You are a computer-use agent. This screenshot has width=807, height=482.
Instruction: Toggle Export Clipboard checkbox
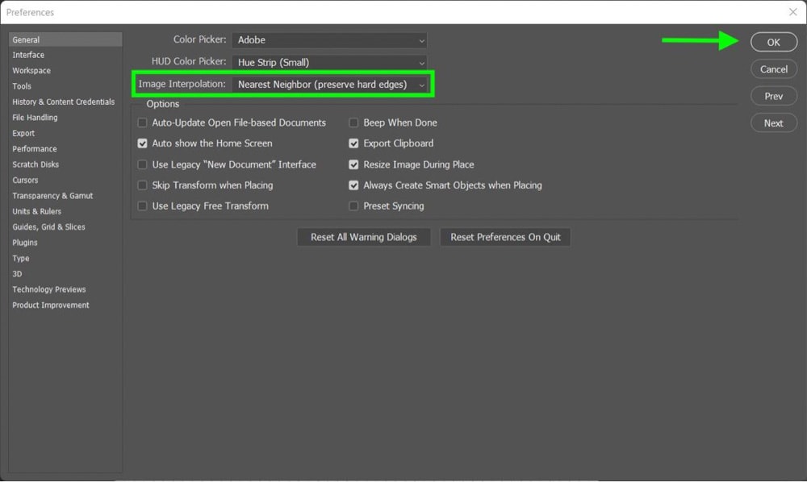click(x=353, y=143)
